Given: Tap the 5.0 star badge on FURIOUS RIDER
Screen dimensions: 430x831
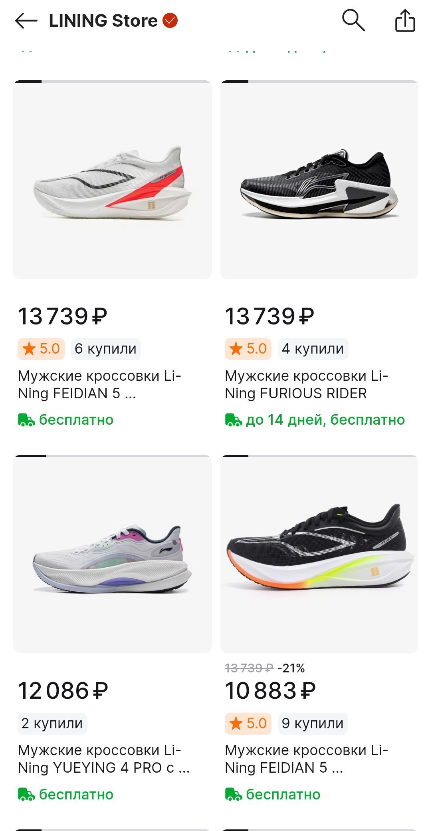Looking at the screenshot, I should [248, 349].
